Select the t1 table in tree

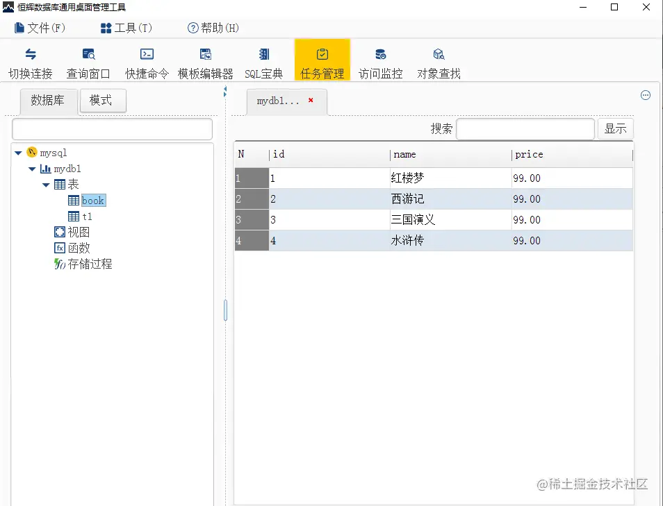87,217
